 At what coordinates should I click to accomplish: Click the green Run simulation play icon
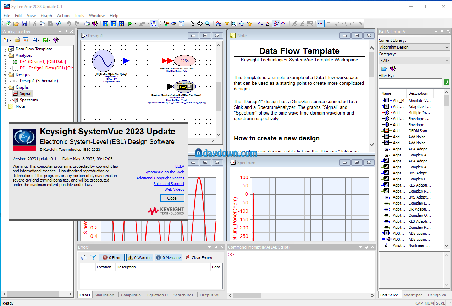click(x=130, y=24)
